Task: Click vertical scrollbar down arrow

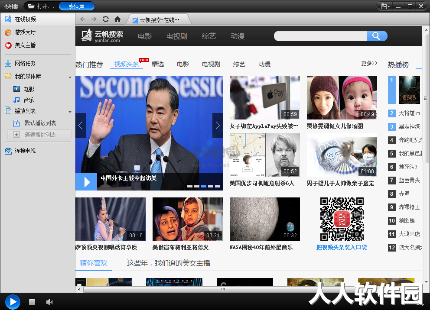Action: pos(426,282)
